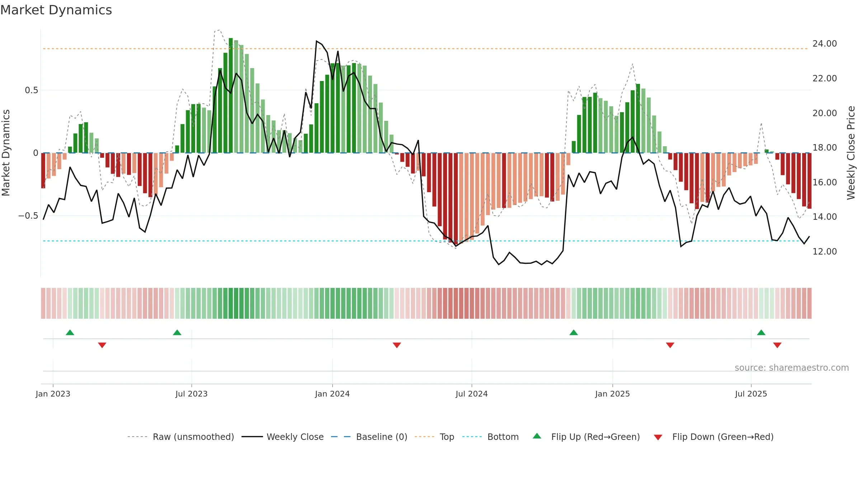
Task: Click the Flip Down (Green→Red) legend text
Action: click(x=723, y=437)
